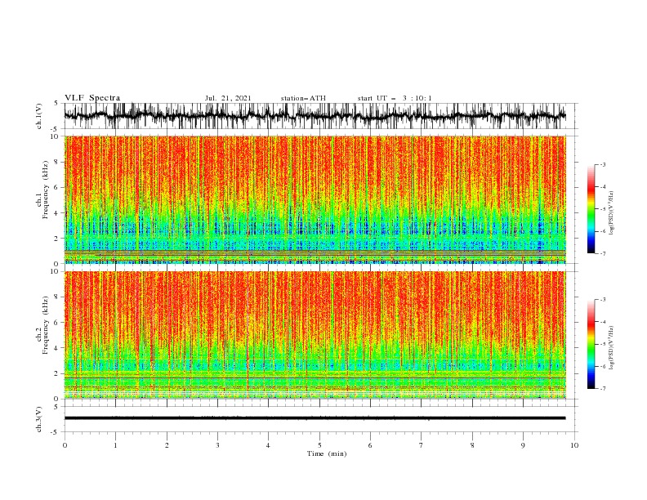Click the "VLF Spectra" title text
The image size is (647, 500).
92,98
